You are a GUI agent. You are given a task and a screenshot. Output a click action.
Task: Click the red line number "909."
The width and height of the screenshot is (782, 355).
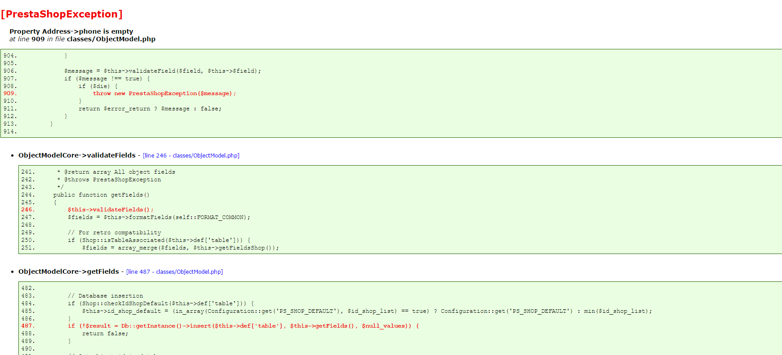10,93
